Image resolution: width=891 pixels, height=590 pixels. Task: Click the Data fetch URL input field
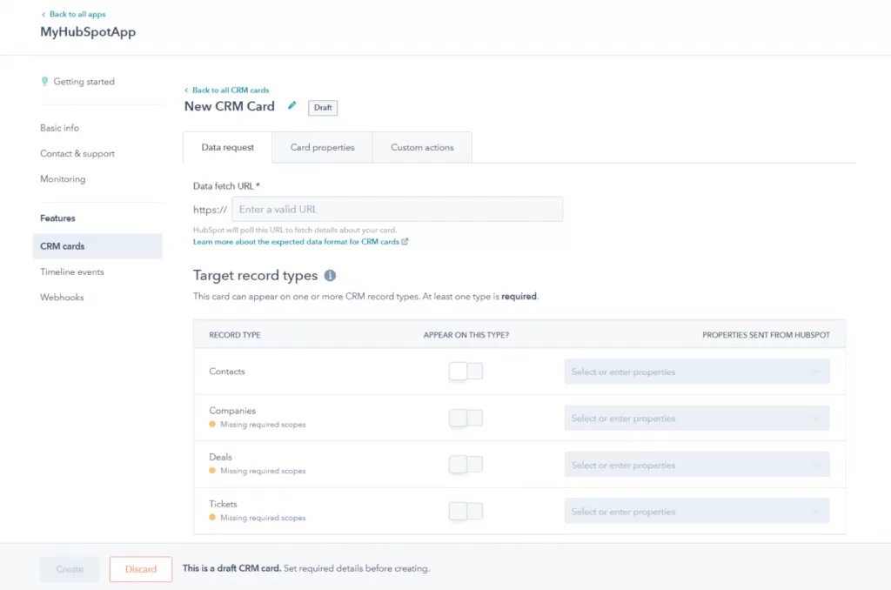(398, 209)
